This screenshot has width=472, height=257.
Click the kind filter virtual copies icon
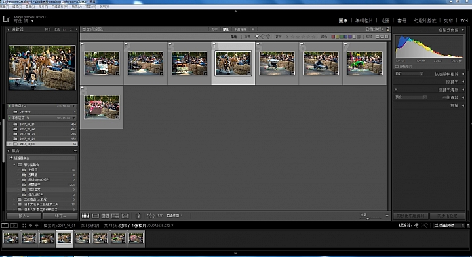382,37
